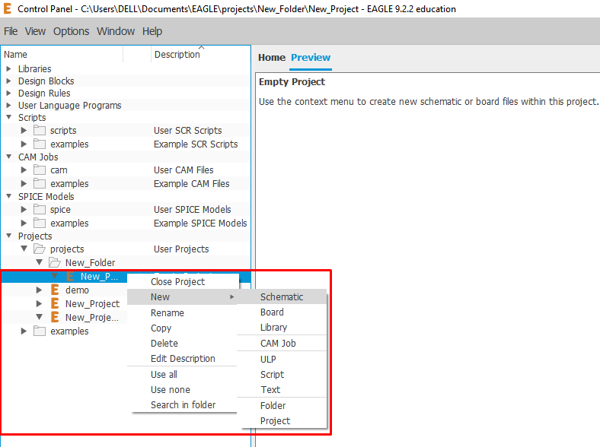Select the Design Rules row
The height and width of the screenshot is (447, 600).
[x=126, y=94]
